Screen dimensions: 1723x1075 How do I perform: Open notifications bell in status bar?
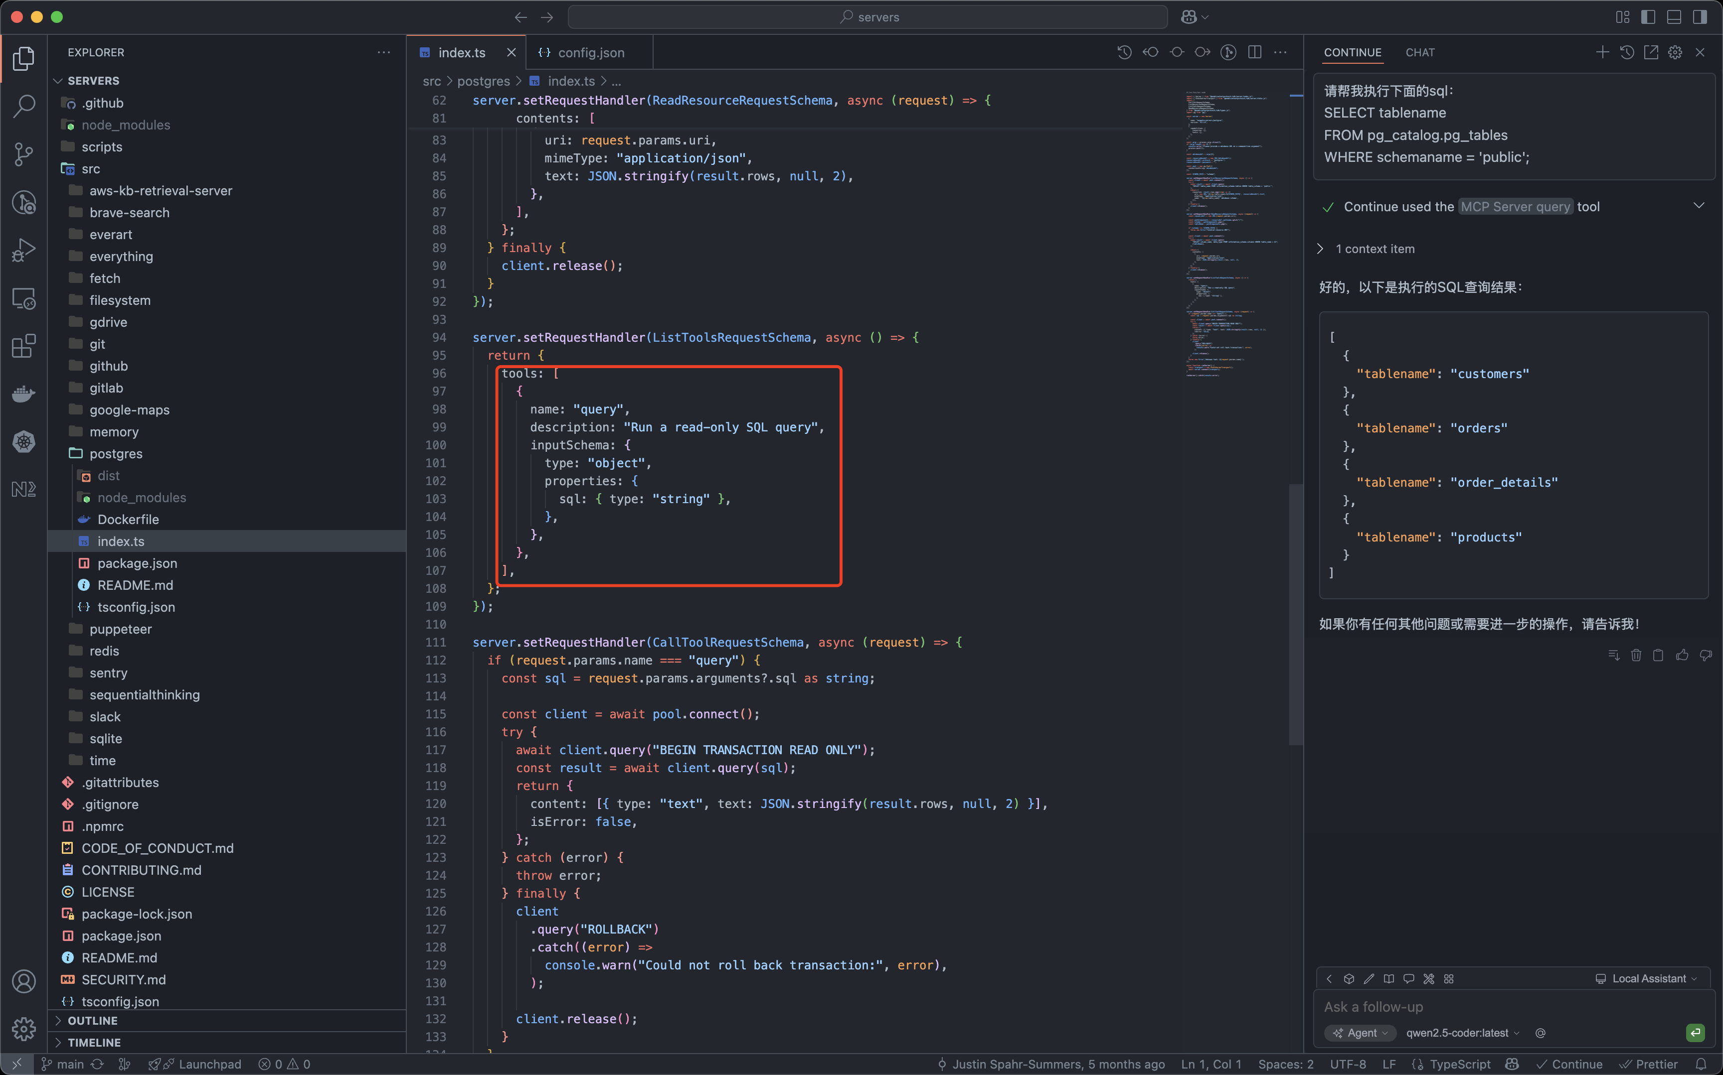(1701, 1065)
